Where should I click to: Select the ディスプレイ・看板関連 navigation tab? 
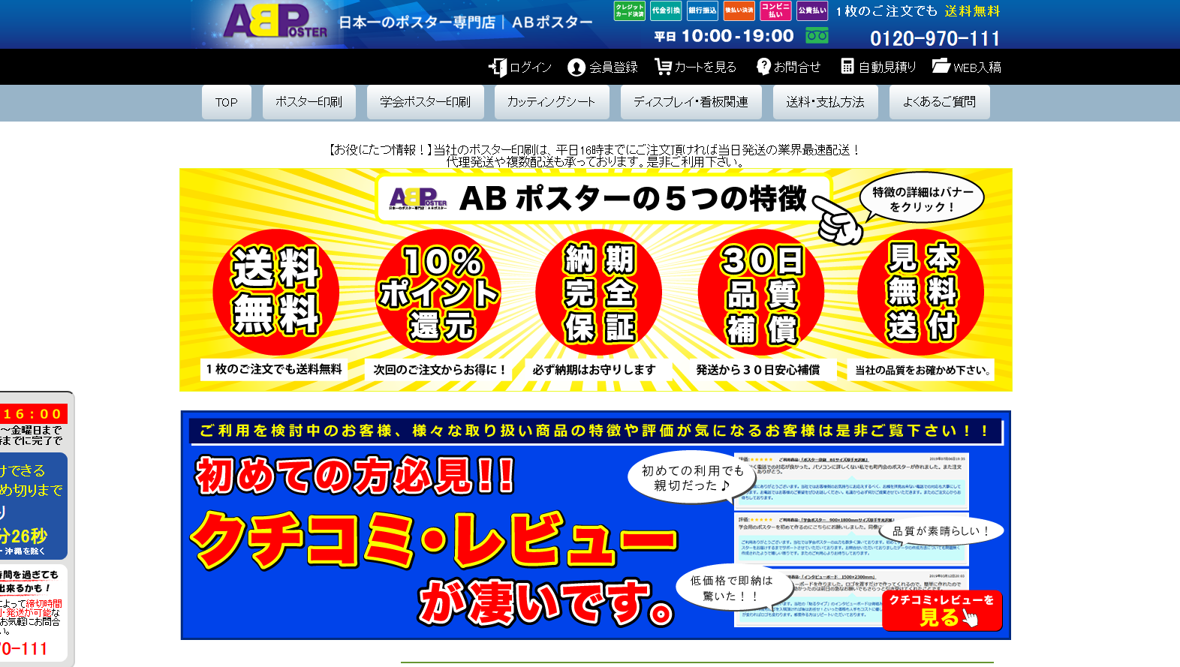tap(691, 102)
